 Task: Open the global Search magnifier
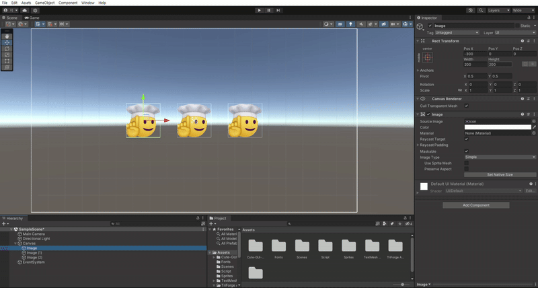(x=482, y=10)
